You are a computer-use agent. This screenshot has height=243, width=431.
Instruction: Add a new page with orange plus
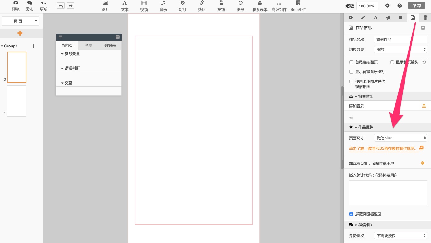(20, 33)
